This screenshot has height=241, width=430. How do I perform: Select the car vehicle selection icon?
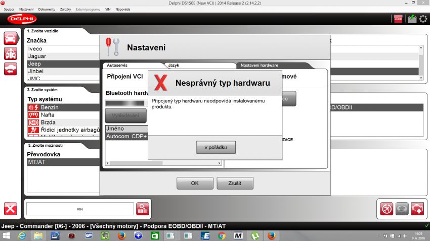tap(11, 38)
